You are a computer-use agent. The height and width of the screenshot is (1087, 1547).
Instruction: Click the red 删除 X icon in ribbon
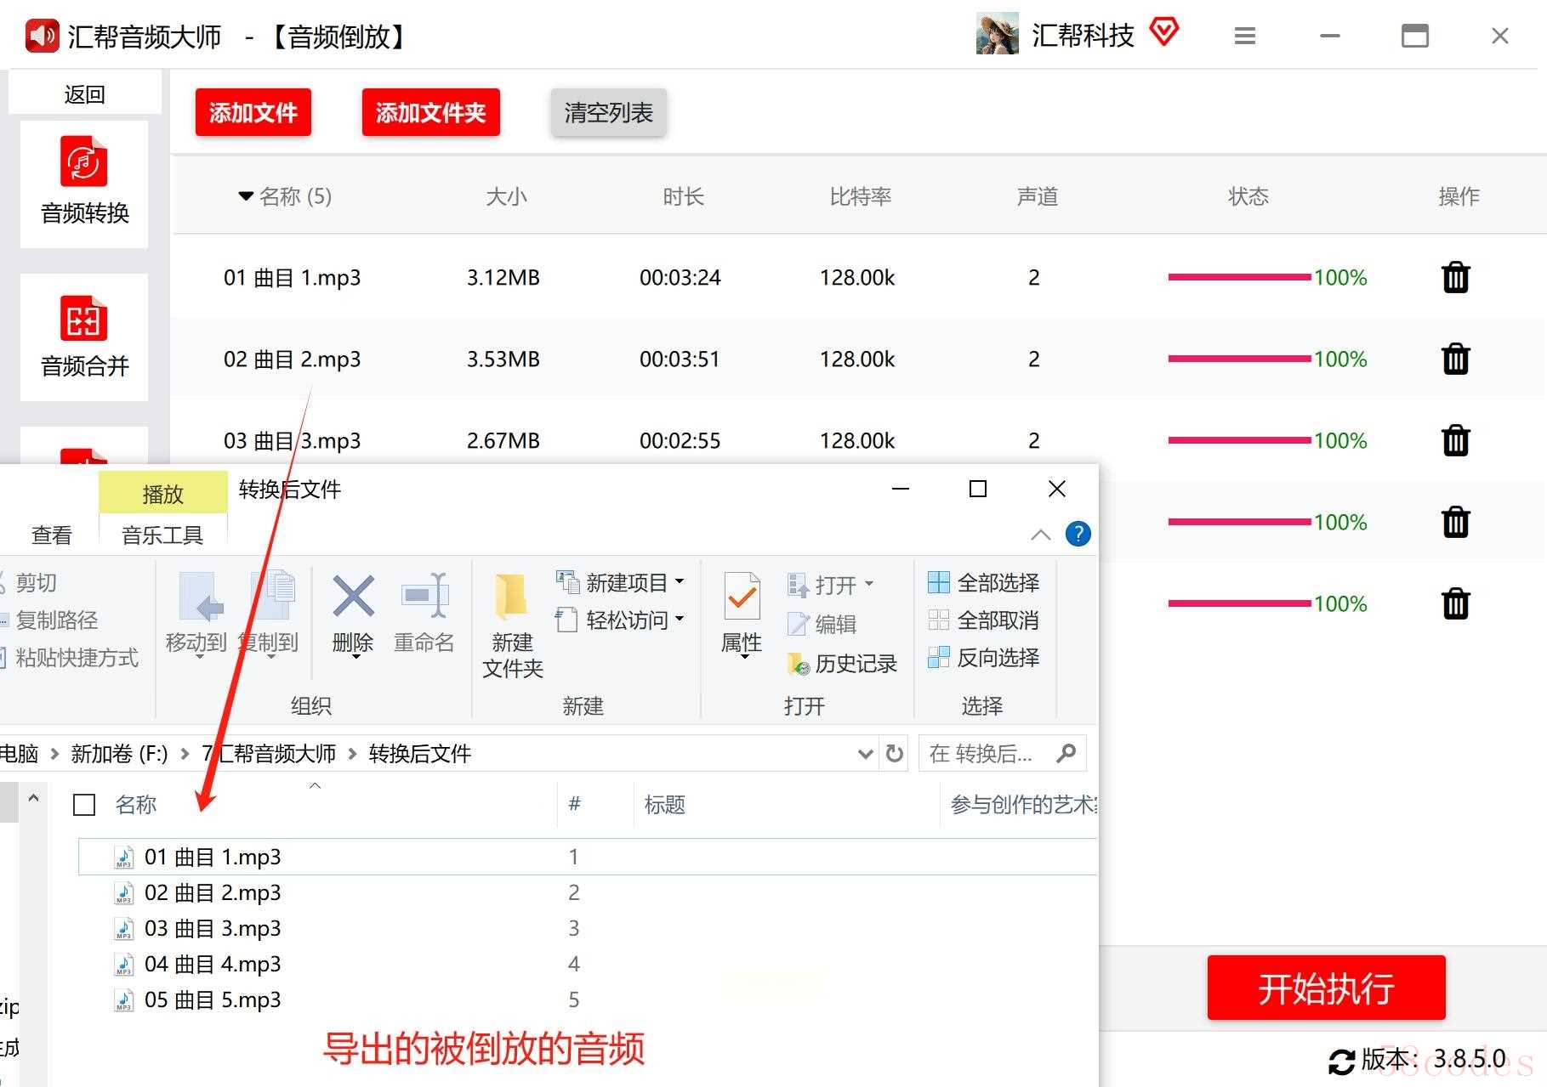[353, 597]
